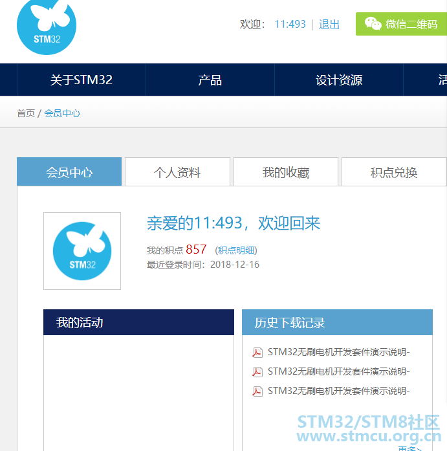Click the points value 857

click(196, 249)
